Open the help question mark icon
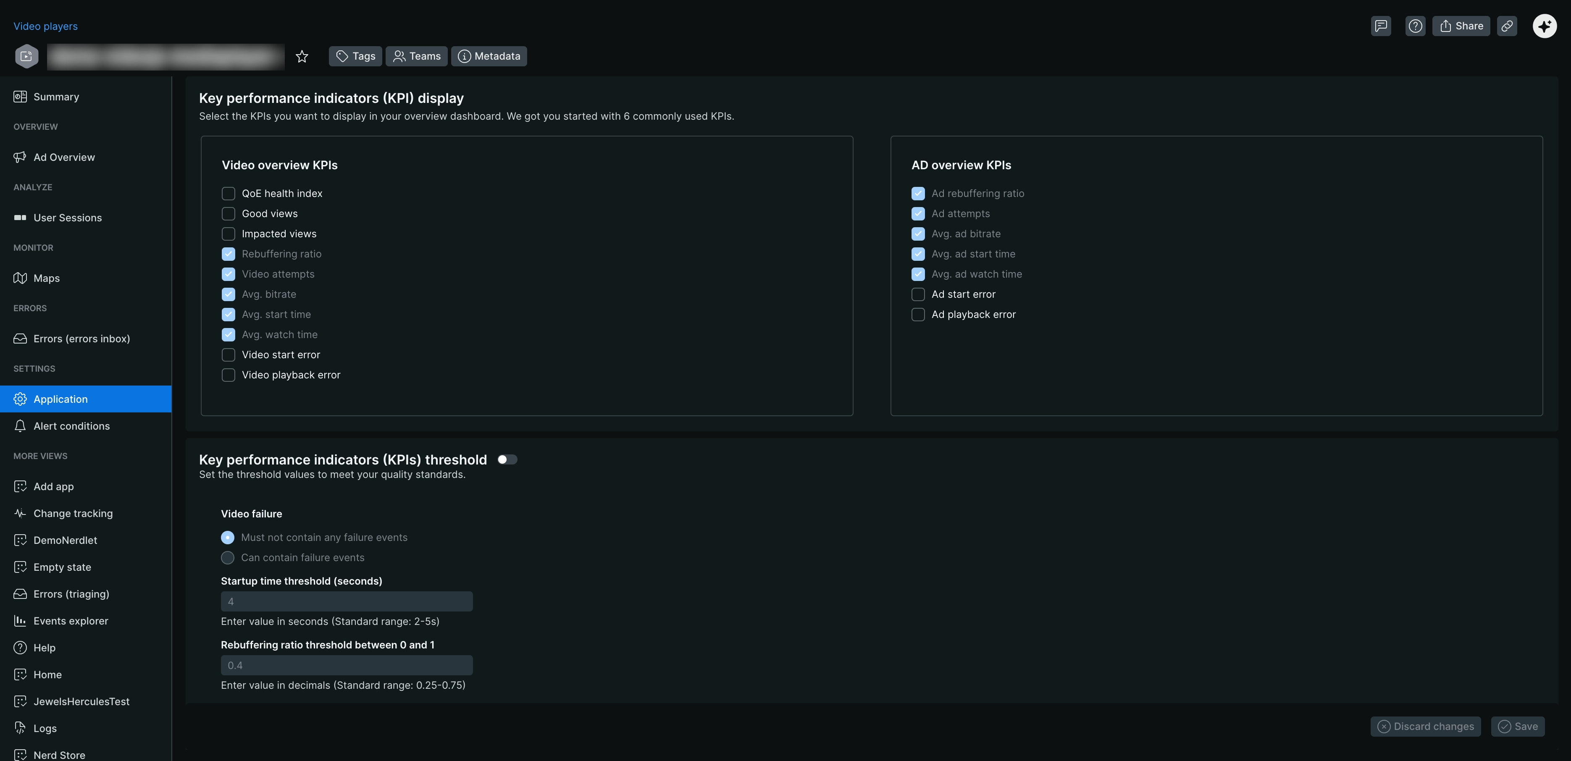 click(x=1415, y=26)
